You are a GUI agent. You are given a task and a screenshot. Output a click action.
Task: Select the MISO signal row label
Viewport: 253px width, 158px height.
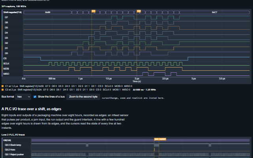[x=6, y=74]
